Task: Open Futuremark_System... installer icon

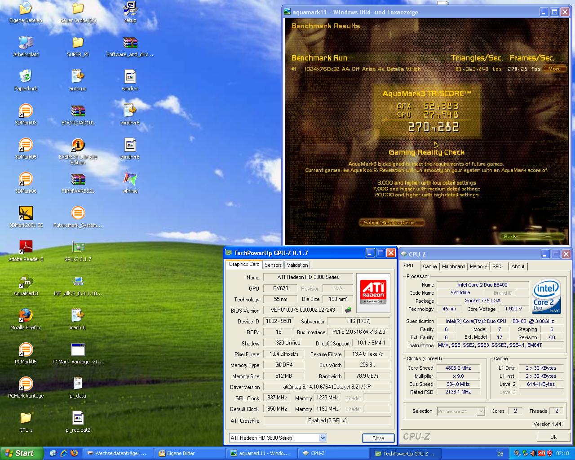Action: coord(78,213)
